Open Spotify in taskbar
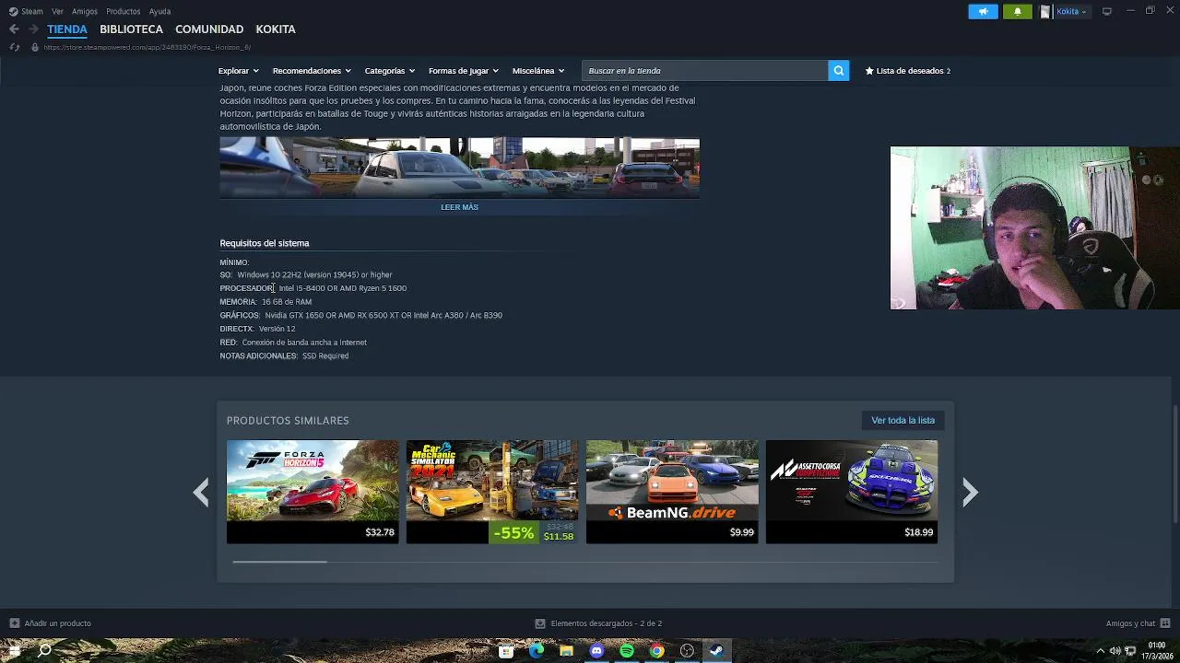Viewport: 1180px width, 663px height. click(x=627, y=651)
